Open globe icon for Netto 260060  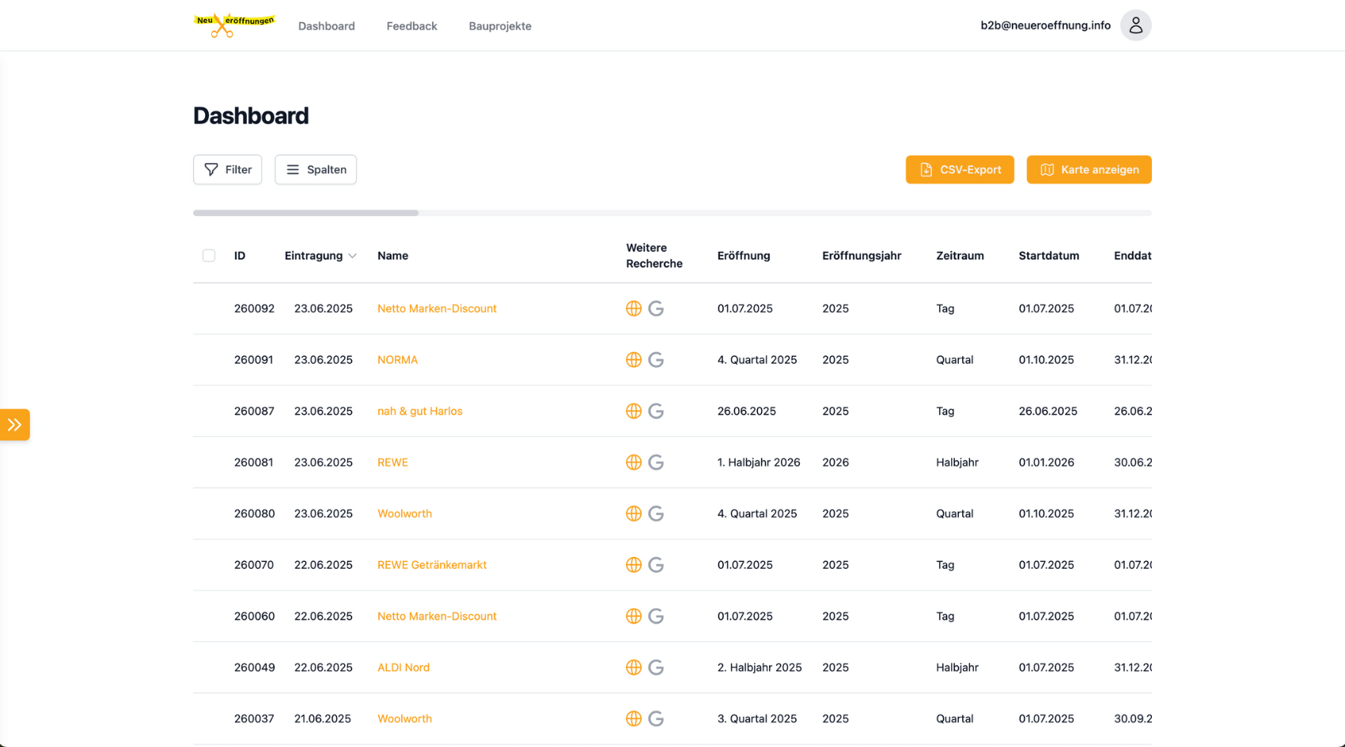[634, 616]
